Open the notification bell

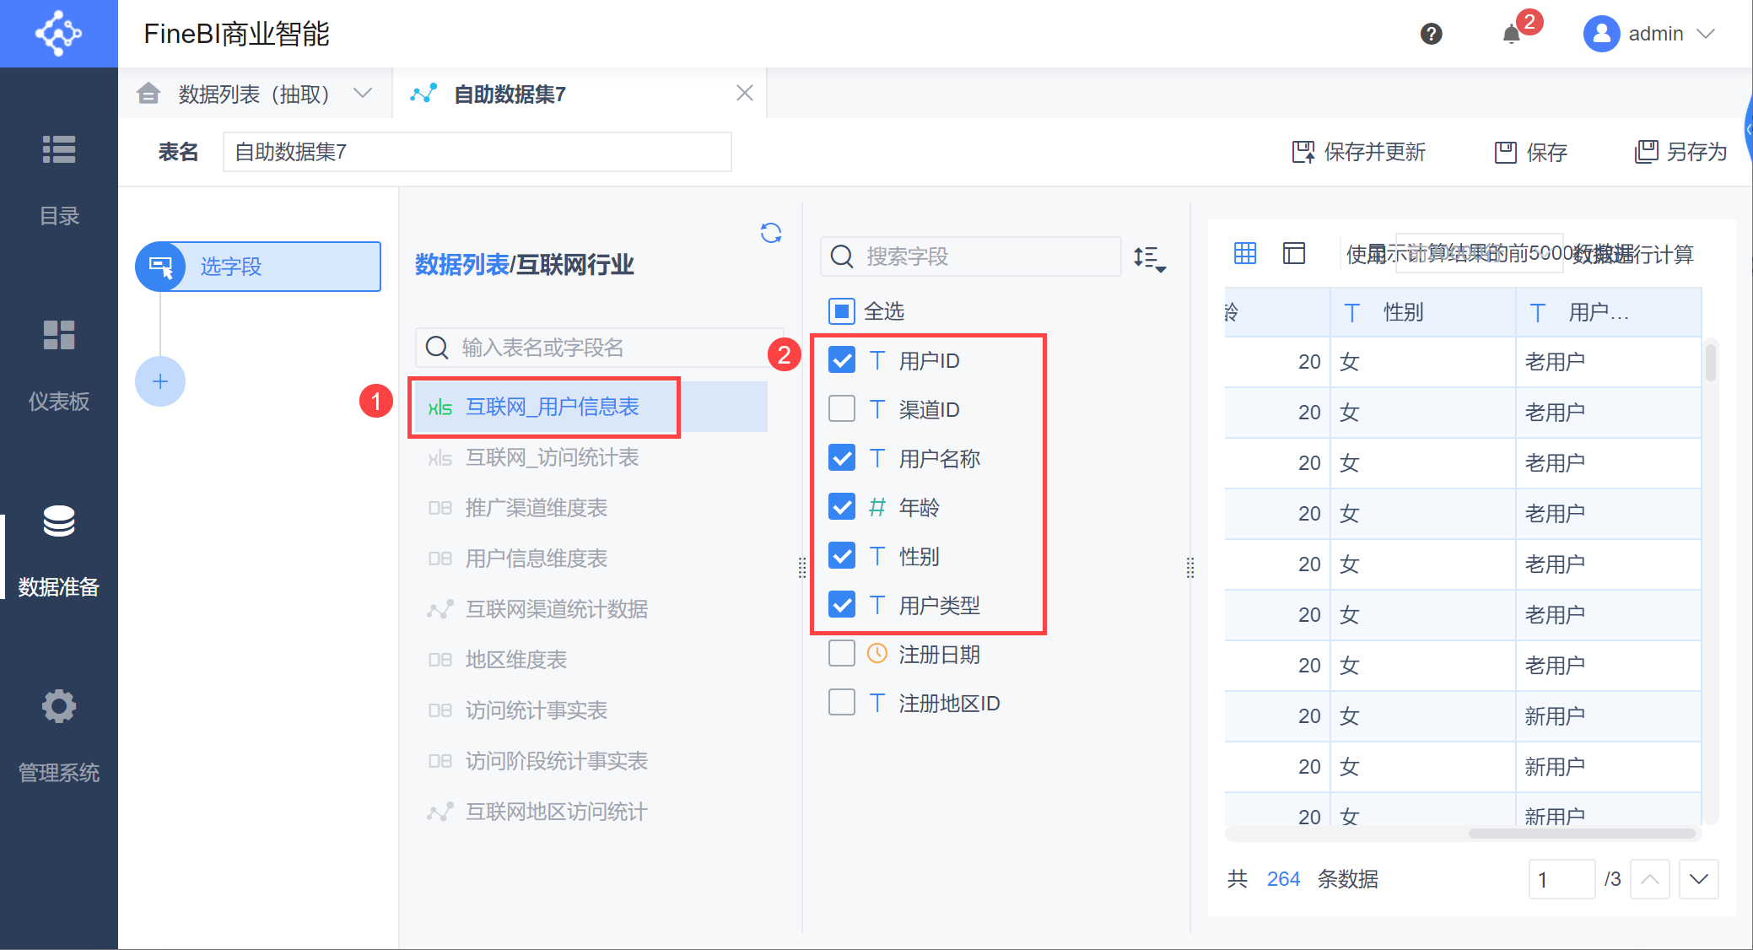point(1512,35)
